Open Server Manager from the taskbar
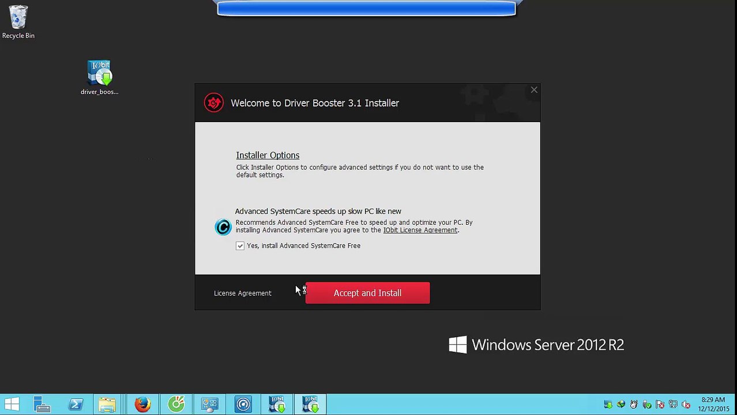This screenshot has width=737, height=415. [42, 405]
